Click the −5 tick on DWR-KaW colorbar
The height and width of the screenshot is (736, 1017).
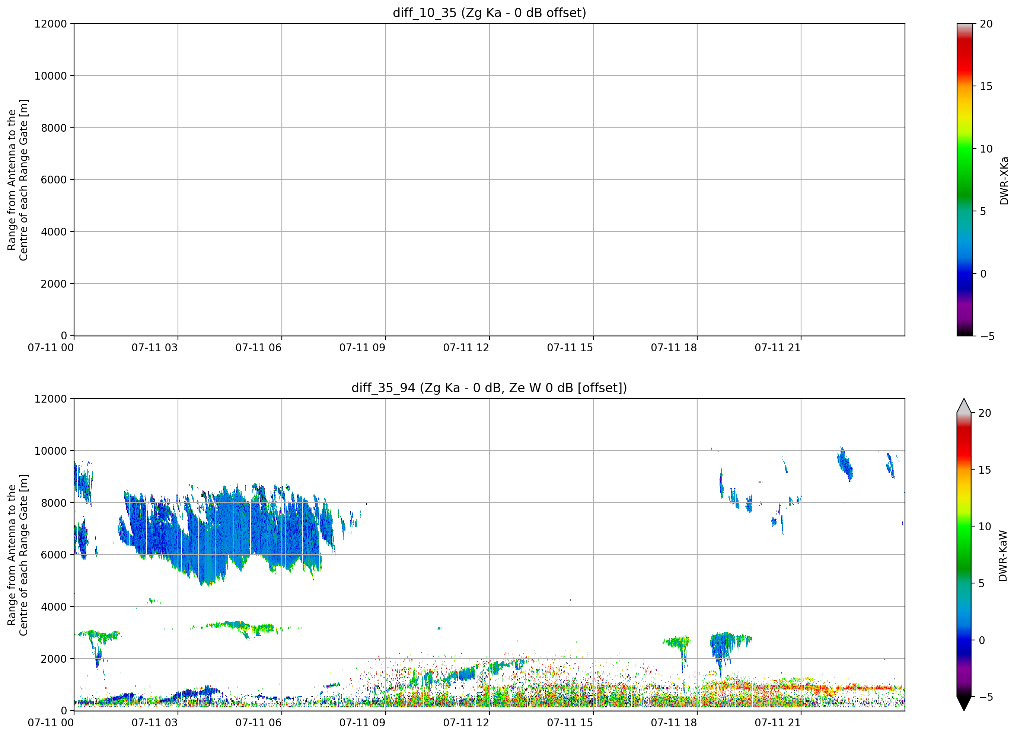point(985,697)
